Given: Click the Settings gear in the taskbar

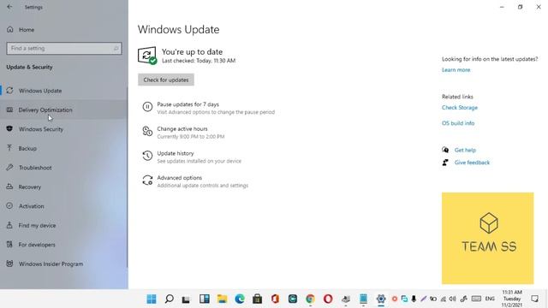Looking at the screenshot, I should coord(380,299).
